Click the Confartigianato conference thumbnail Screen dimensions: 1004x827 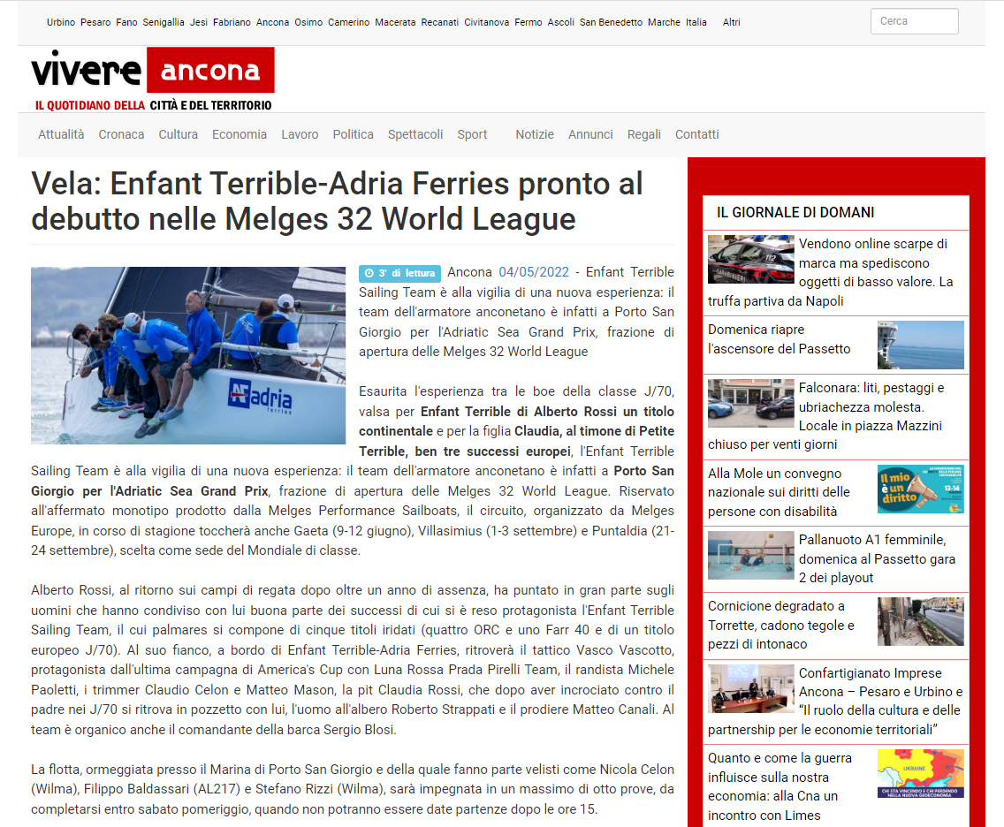coord(751,689)
